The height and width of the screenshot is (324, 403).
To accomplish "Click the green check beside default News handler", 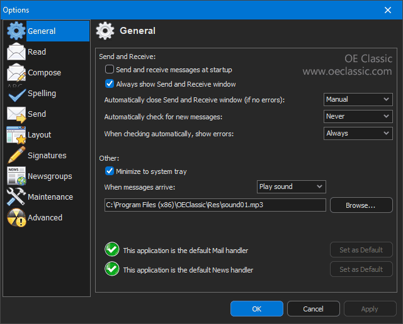I will [112, 269].
